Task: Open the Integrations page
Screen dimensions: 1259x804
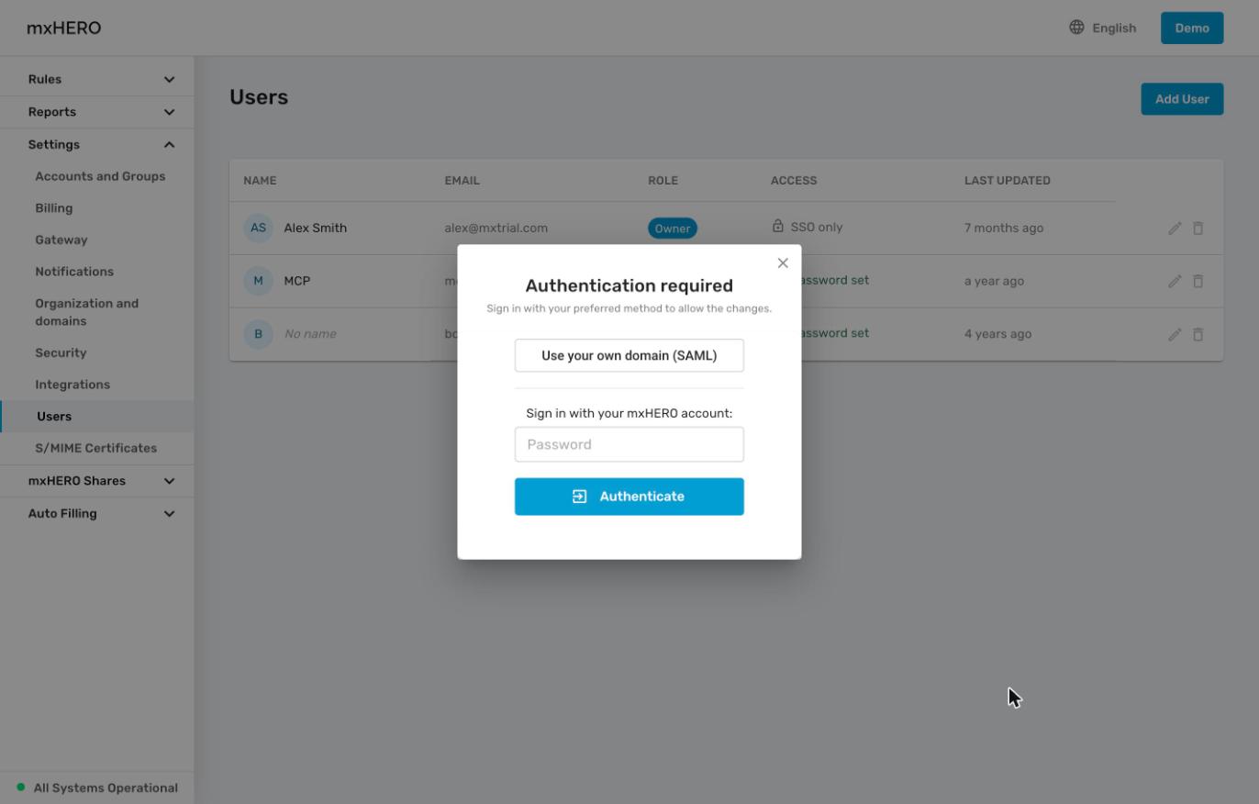Action: click(x=72, y=385)
